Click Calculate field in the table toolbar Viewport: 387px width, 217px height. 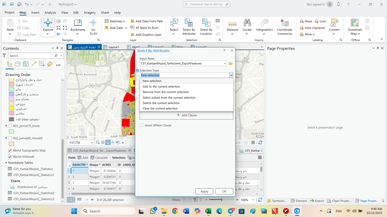(x=99, y=158)
